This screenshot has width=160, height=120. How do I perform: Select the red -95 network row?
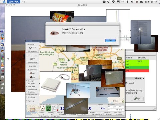click(x=137, y=71)
